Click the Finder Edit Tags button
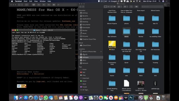 [x=136, y=7]
